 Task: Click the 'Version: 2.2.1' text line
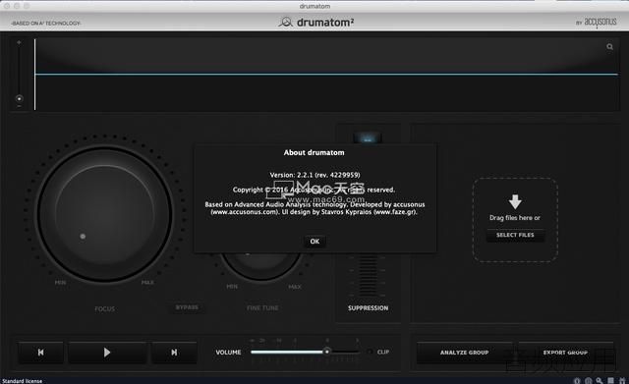[x=314, y=175]
